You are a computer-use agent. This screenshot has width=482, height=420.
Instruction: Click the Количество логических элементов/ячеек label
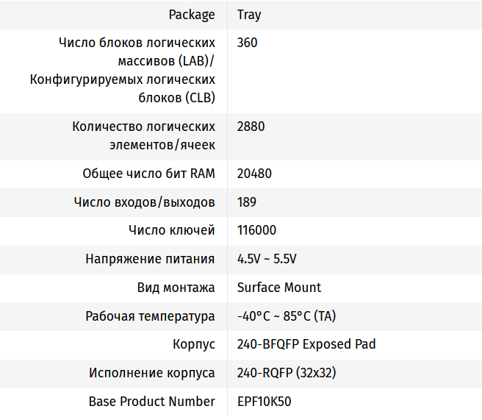(144, 135)
